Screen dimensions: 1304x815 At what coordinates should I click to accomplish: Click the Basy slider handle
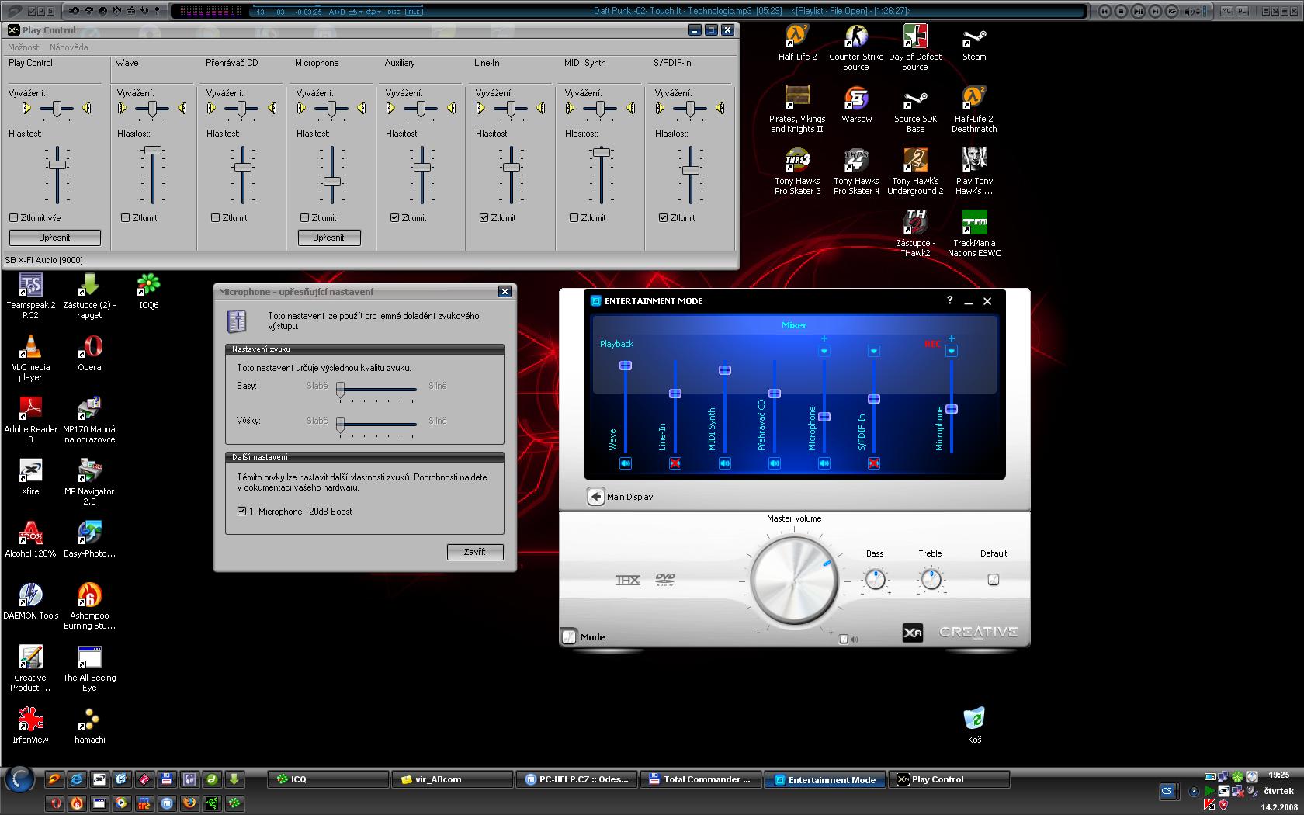point(340,390)
